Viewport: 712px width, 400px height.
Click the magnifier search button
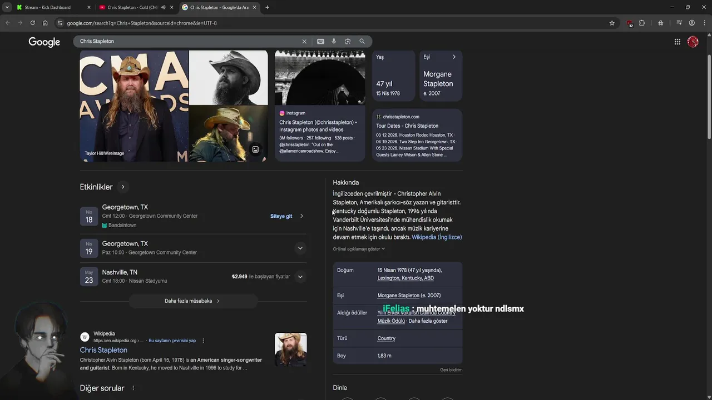[362, 41]
